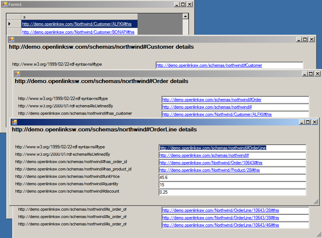Open the Product/28#this link
The height and width of the screenshot is (238, 322).
(x=209, y=170)
